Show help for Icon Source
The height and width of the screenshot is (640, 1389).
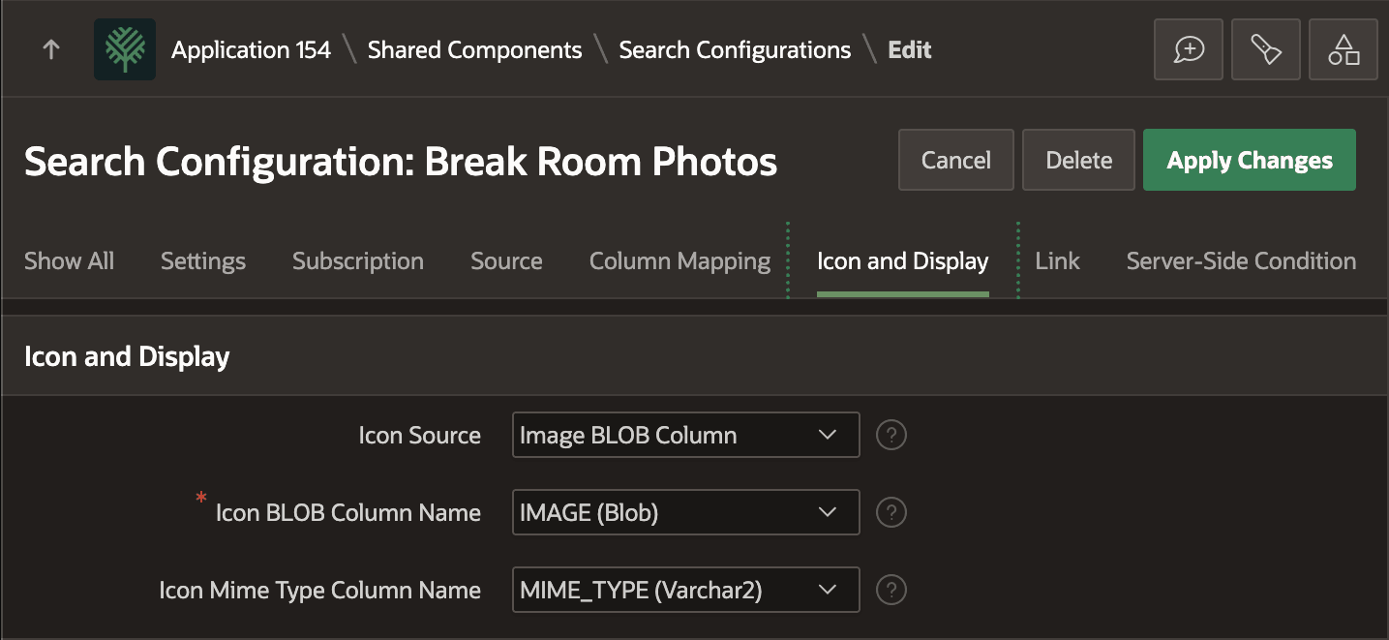point(891,436)
